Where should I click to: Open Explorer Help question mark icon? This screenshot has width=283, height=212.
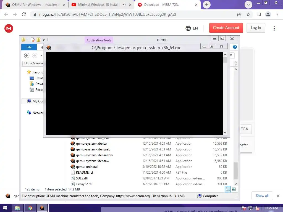tap(235, 47)
